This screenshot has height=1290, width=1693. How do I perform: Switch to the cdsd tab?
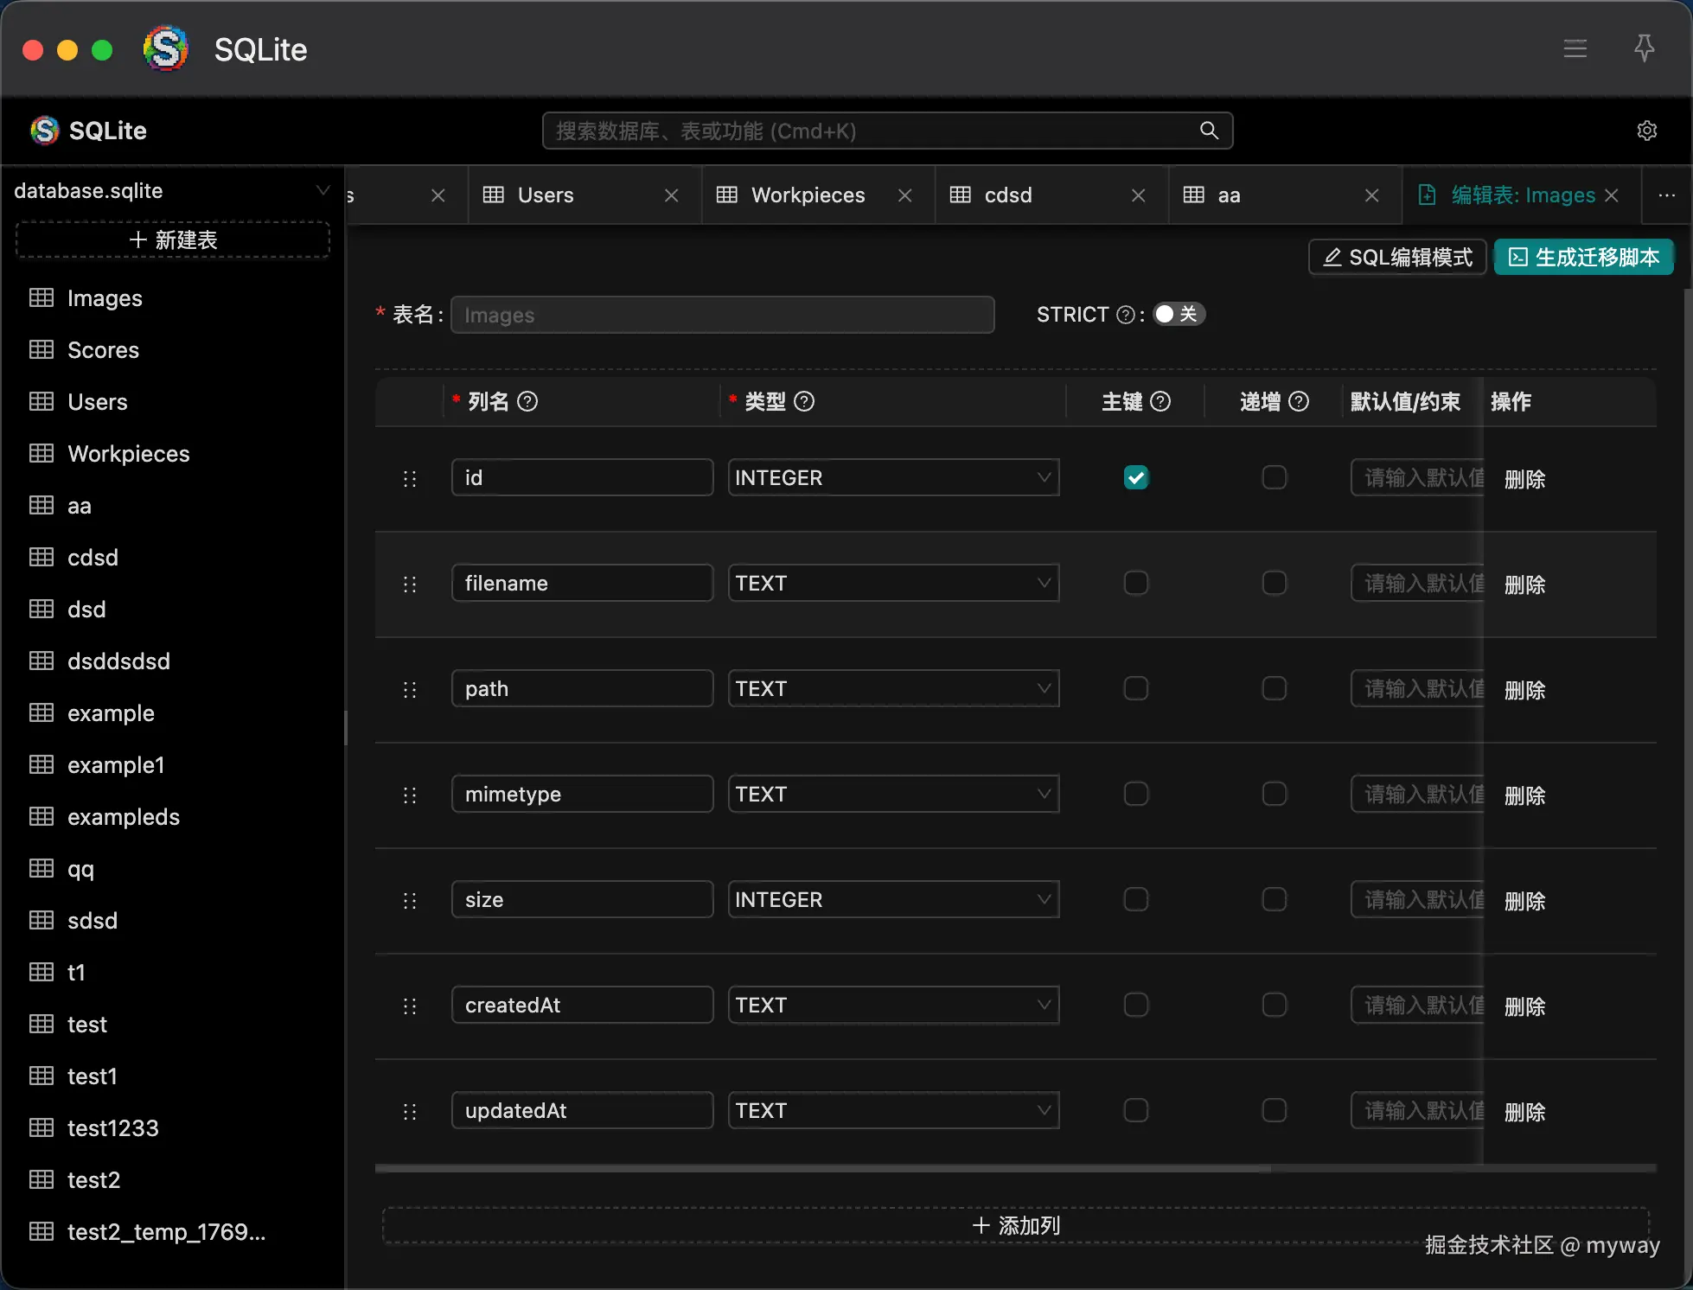[x=1007, y=195]
